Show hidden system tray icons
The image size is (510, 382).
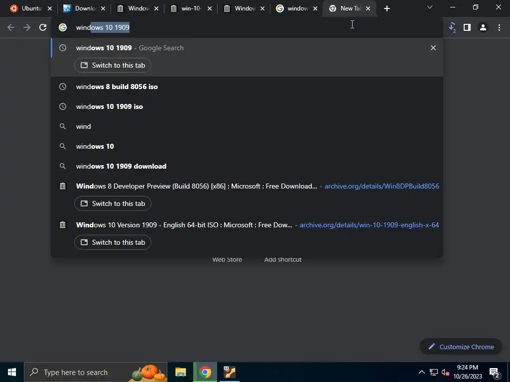[x=421, y=372]
